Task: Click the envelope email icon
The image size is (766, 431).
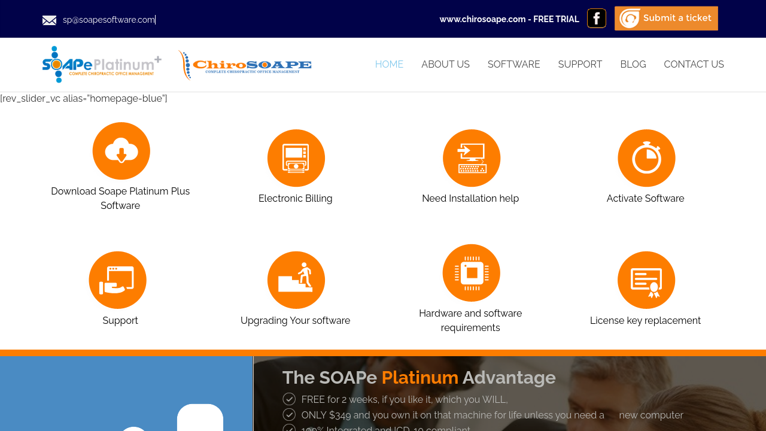Action: point(49,20)
